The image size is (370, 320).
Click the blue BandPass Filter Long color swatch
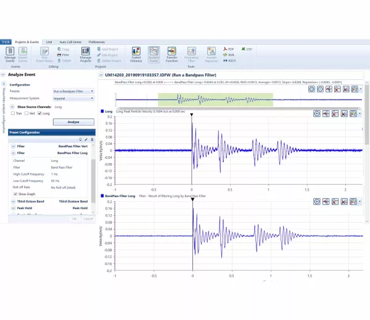tap(102, 196)
